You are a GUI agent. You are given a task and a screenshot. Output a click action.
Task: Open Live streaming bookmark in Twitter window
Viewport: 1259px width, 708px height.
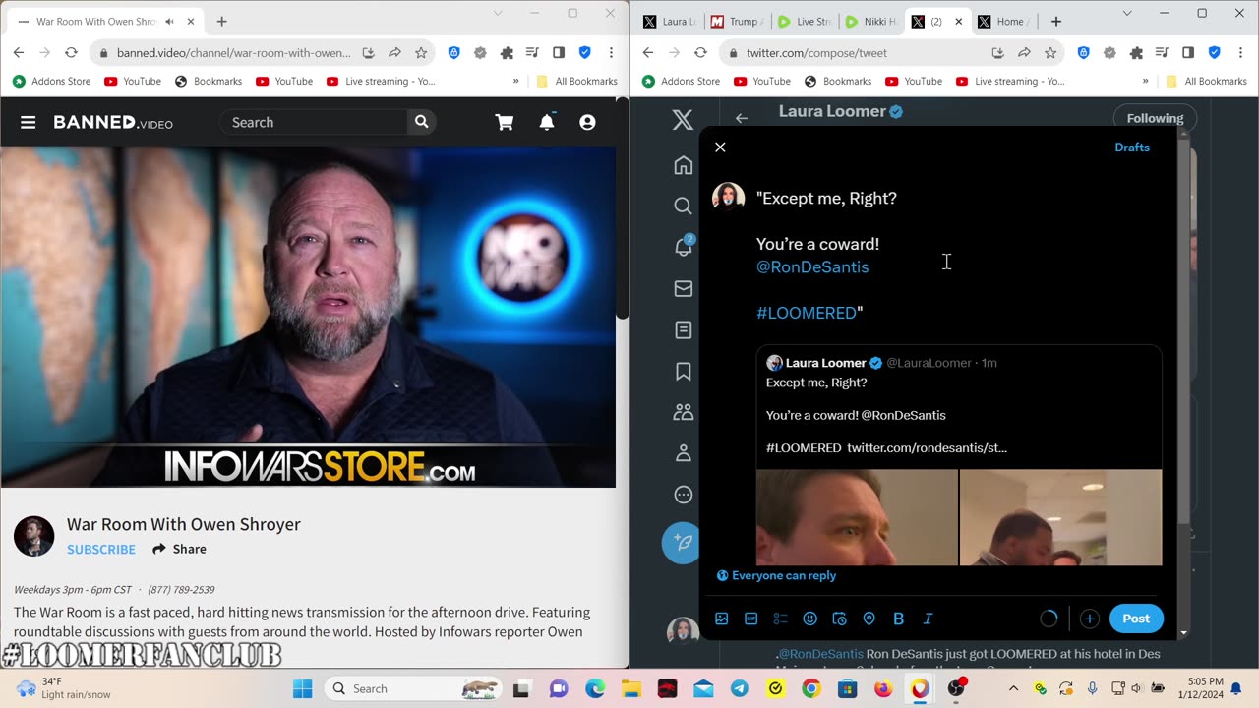coord(1010,81)
